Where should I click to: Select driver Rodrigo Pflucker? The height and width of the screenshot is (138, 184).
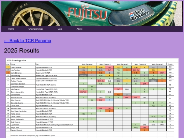(16, 81)
